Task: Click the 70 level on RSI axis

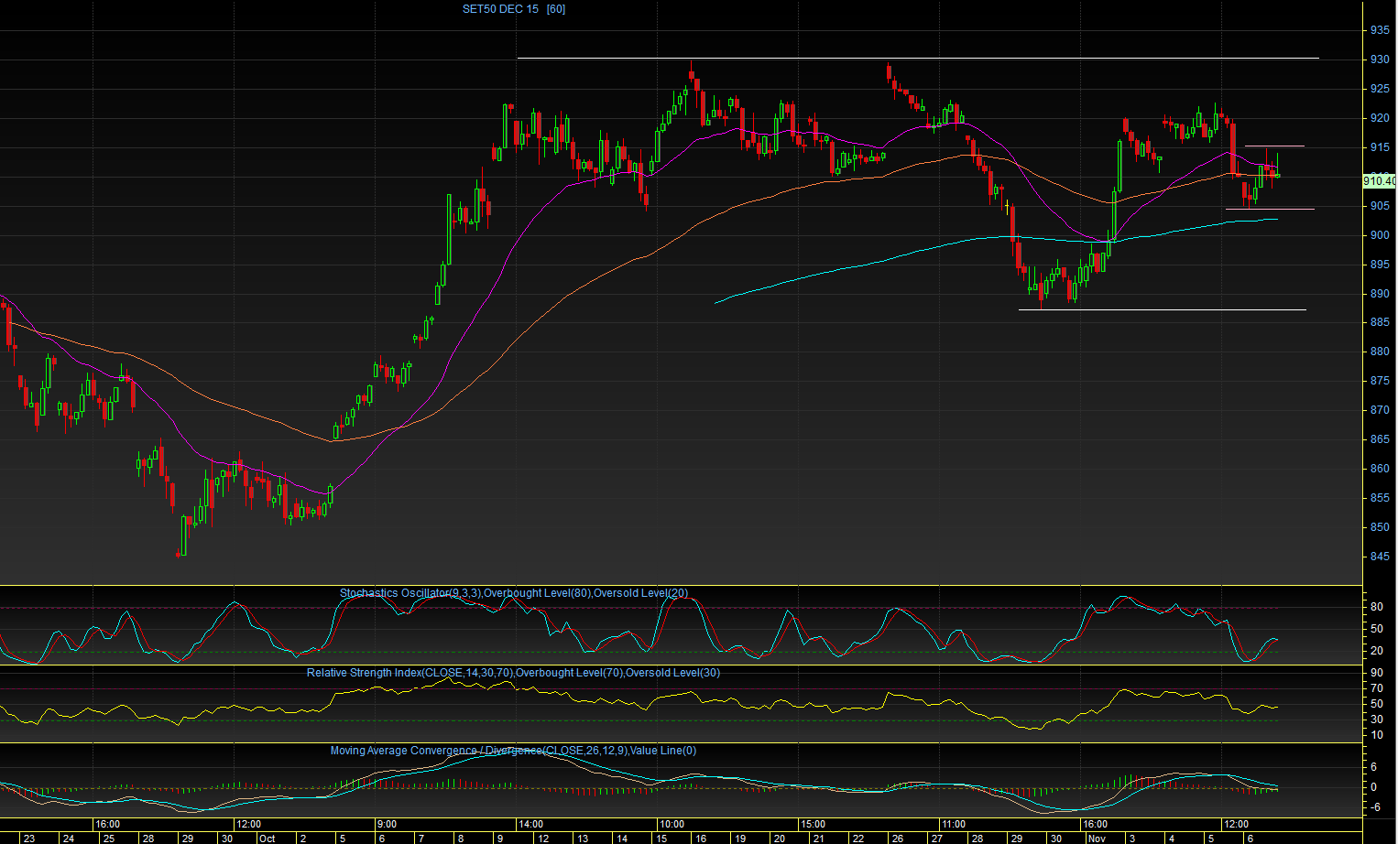Action: [x=1376, y=688]
